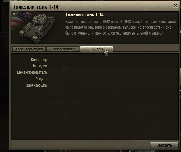Screen dimensions: 181x152
Task: Switch to the Характеристики tab
Action: pyautogui.click(x=29, y=49)
